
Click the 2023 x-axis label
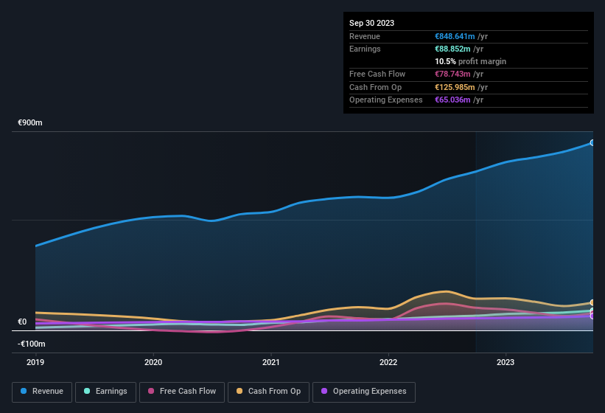506,362
